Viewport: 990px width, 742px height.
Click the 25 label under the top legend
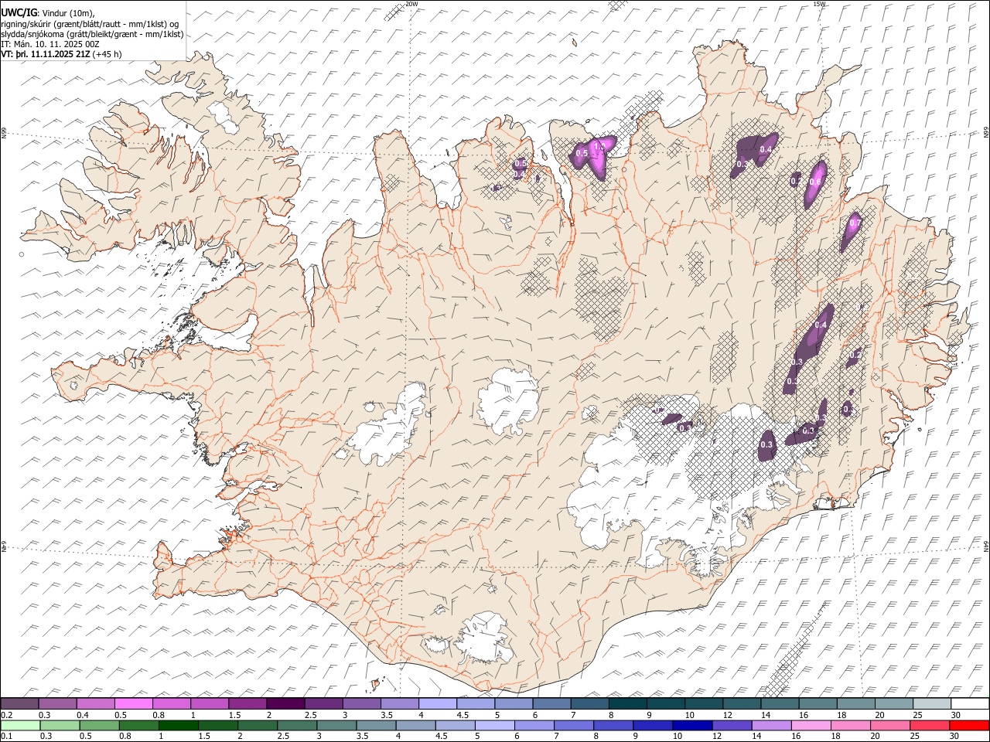pyautogui.click(x=917, y=715)
